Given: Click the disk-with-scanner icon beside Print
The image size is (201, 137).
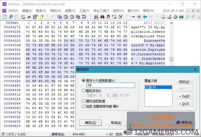Looking at the screenshot, I should 23,17.
